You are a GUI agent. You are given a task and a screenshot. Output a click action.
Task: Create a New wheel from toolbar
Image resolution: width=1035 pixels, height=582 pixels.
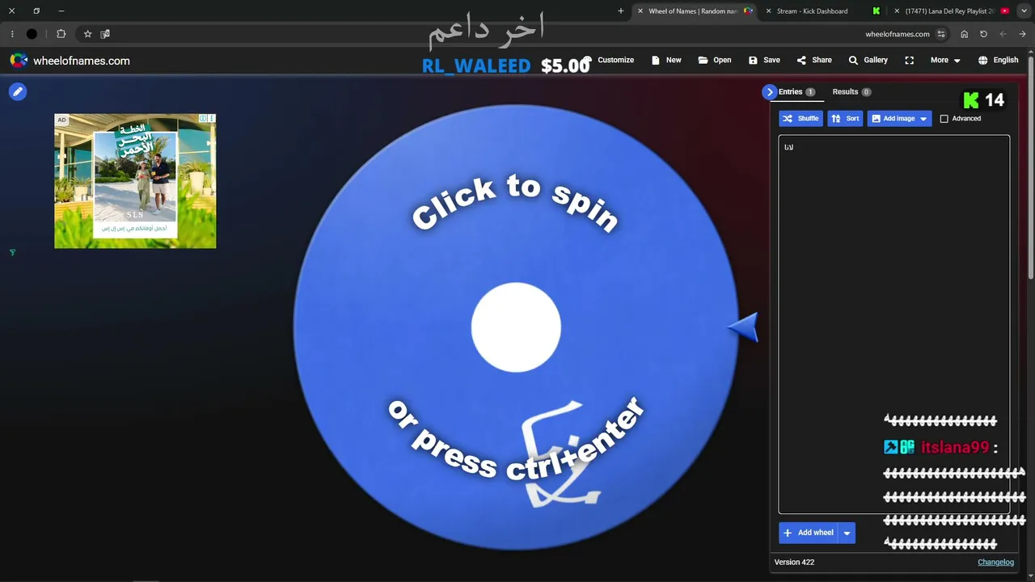666,60
